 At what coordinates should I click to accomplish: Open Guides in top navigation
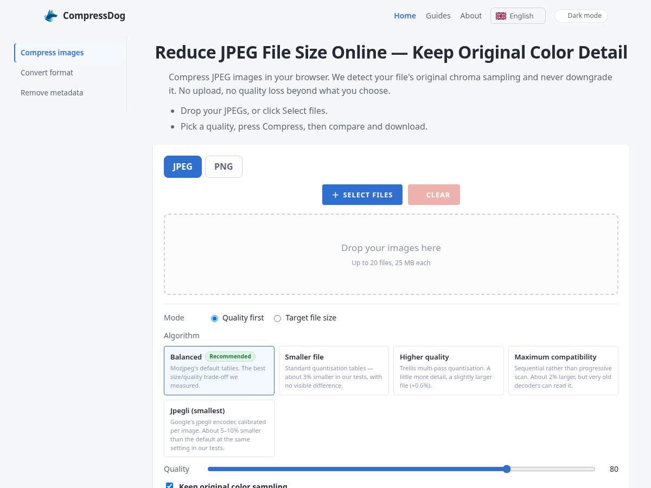pyautogui.click(x=438, y=16)
